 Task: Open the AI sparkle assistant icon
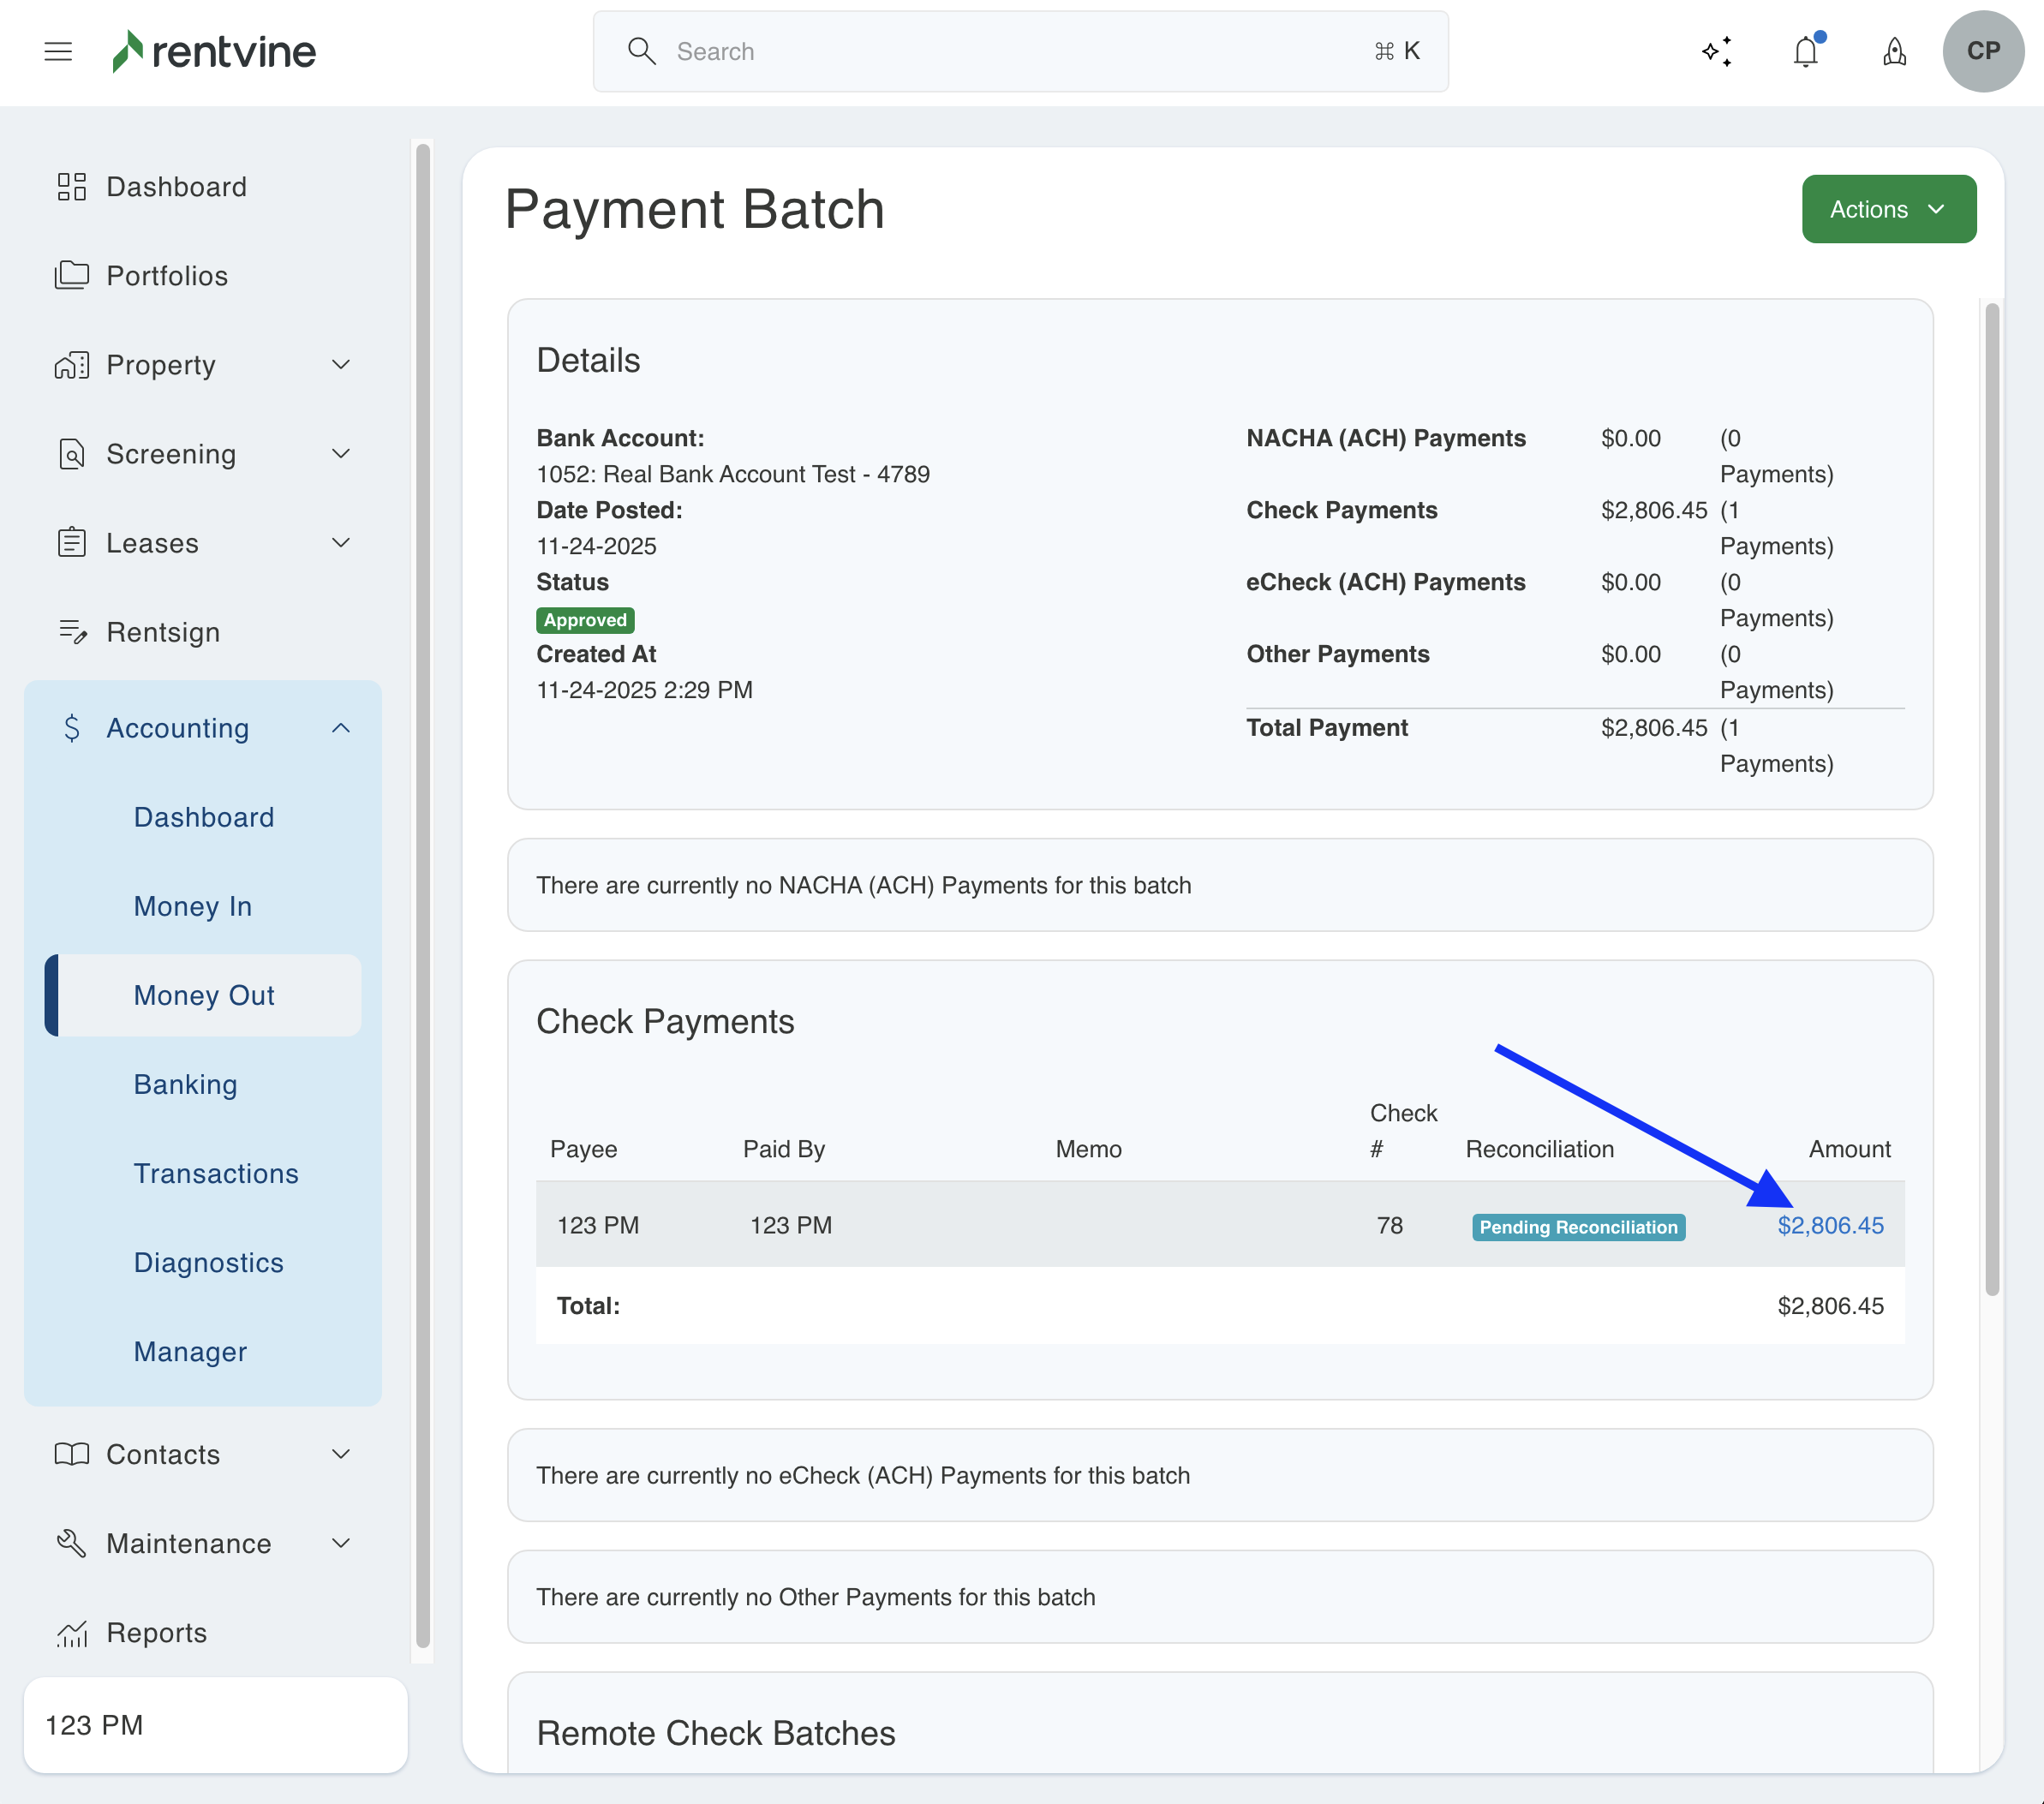(x=1717, y=52)
